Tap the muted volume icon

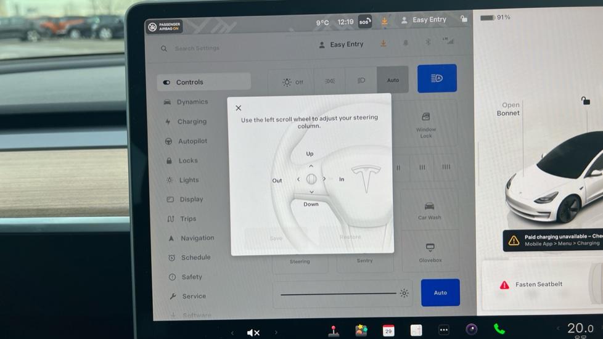[253, 332]
